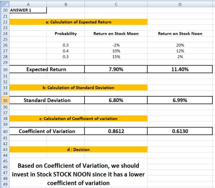The width and height of the screenshot is (215, 188).
Task: Select row 22 header
Action: [5, 22]
